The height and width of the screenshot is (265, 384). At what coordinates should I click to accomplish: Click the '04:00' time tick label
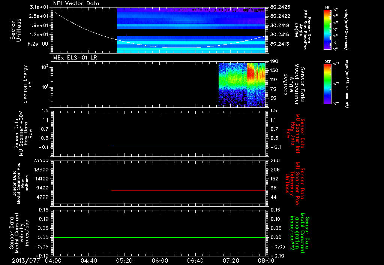[53, 261]
